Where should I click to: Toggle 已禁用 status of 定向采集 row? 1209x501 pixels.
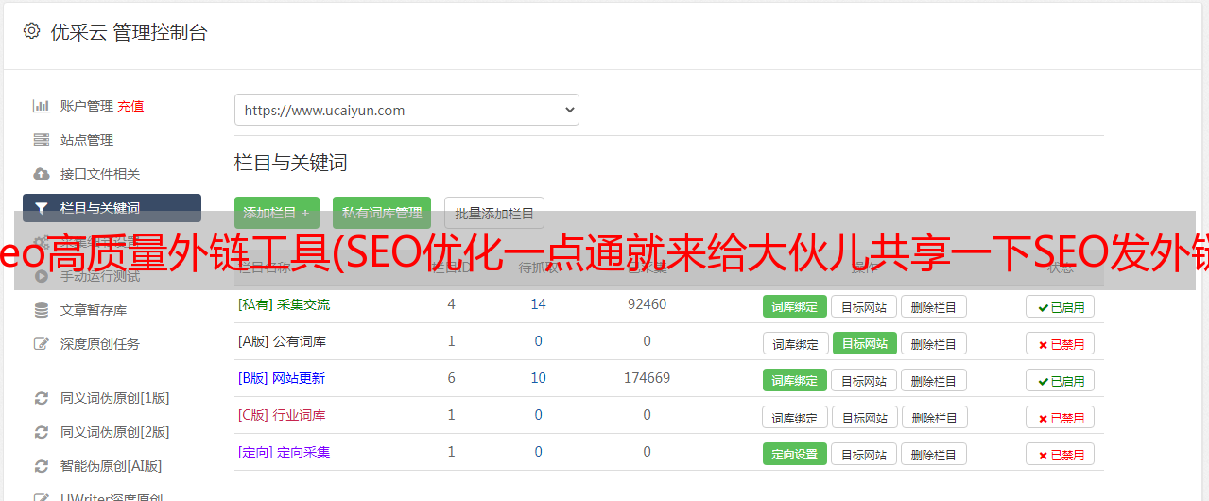(x=1061, y=454)
